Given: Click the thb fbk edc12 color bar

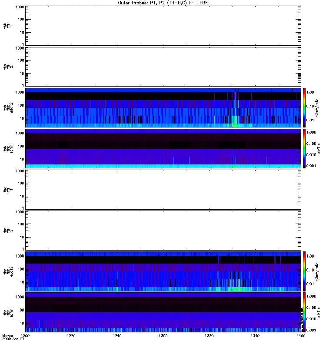Looking at the screenshot, I should click(304, 107).
